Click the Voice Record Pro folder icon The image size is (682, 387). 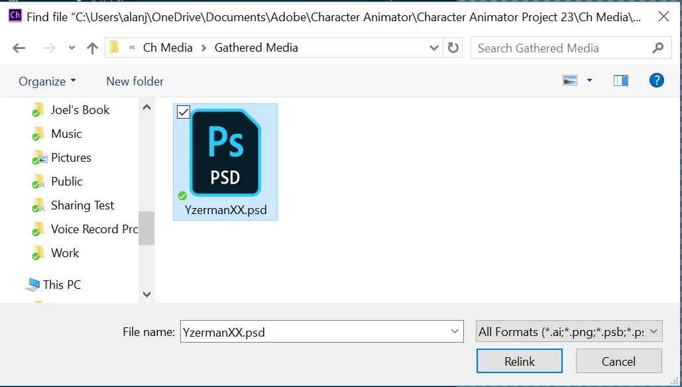pos(38,229)
